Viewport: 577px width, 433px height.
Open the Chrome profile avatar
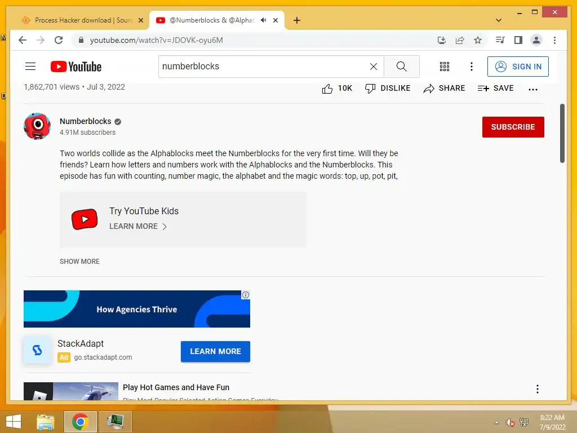pos(536,40)
